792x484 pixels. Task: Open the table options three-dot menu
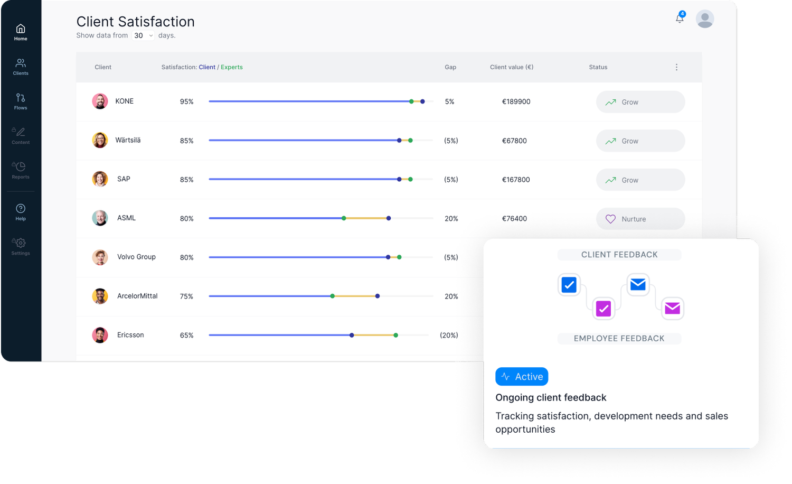(676, 67)
